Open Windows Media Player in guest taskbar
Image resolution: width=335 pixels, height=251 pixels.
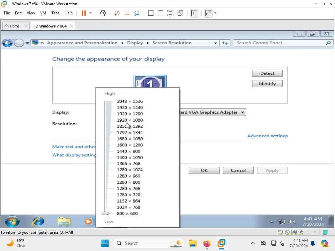(x=88, y=221)
